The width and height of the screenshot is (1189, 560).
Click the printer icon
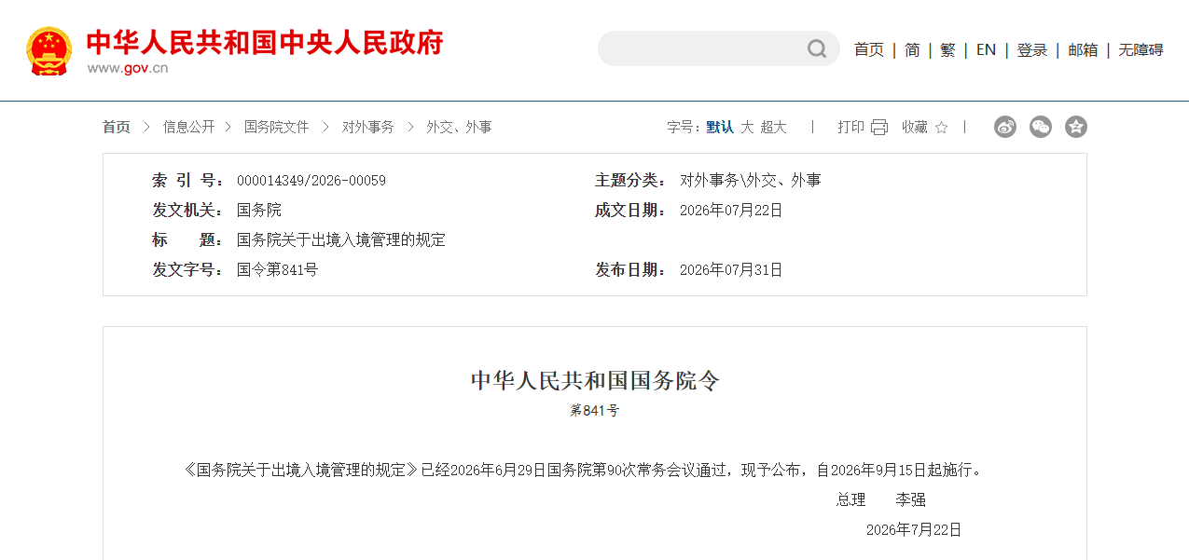[879, 128]
